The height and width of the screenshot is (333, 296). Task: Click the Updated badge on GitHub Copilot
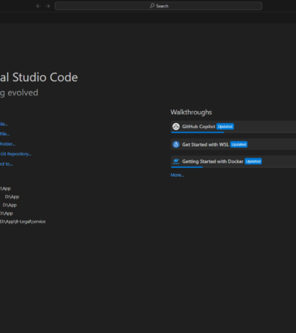[x=225, y=127]
